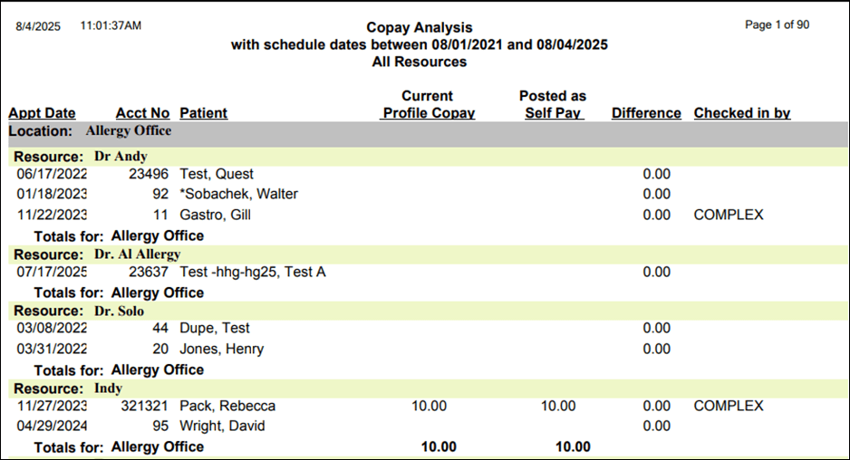Click COMPLEX in the Gastro, Gill row
Viewport: 850px width, 460px height.
(729, 216)
